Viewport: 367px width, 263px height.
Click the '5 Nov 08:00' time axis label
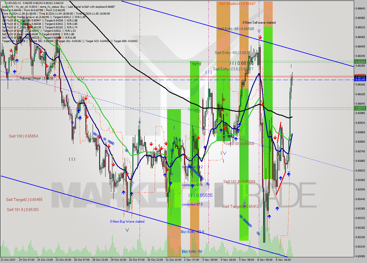coord(247,260)
